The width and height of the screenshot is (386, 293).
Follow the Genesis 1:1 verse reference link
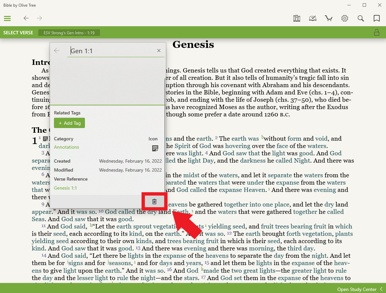(x=65, y=188)
